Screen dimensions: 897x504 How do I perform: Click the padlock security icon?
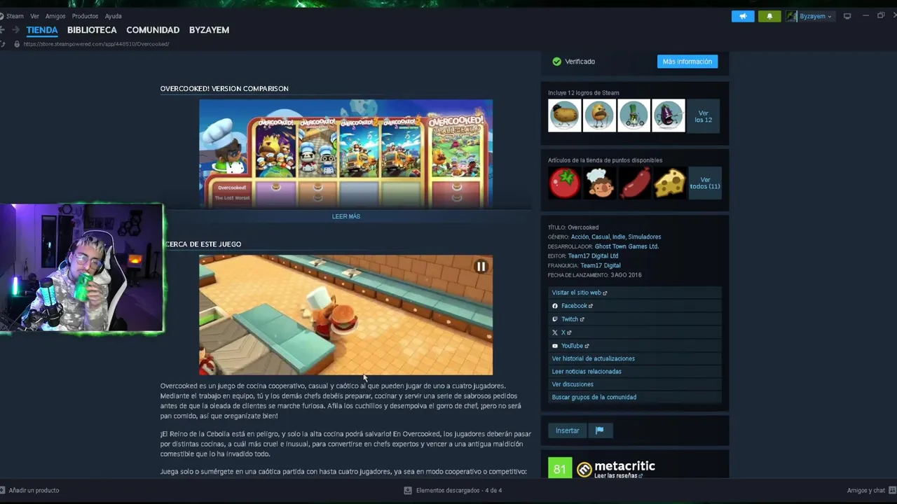coord(17,44)
